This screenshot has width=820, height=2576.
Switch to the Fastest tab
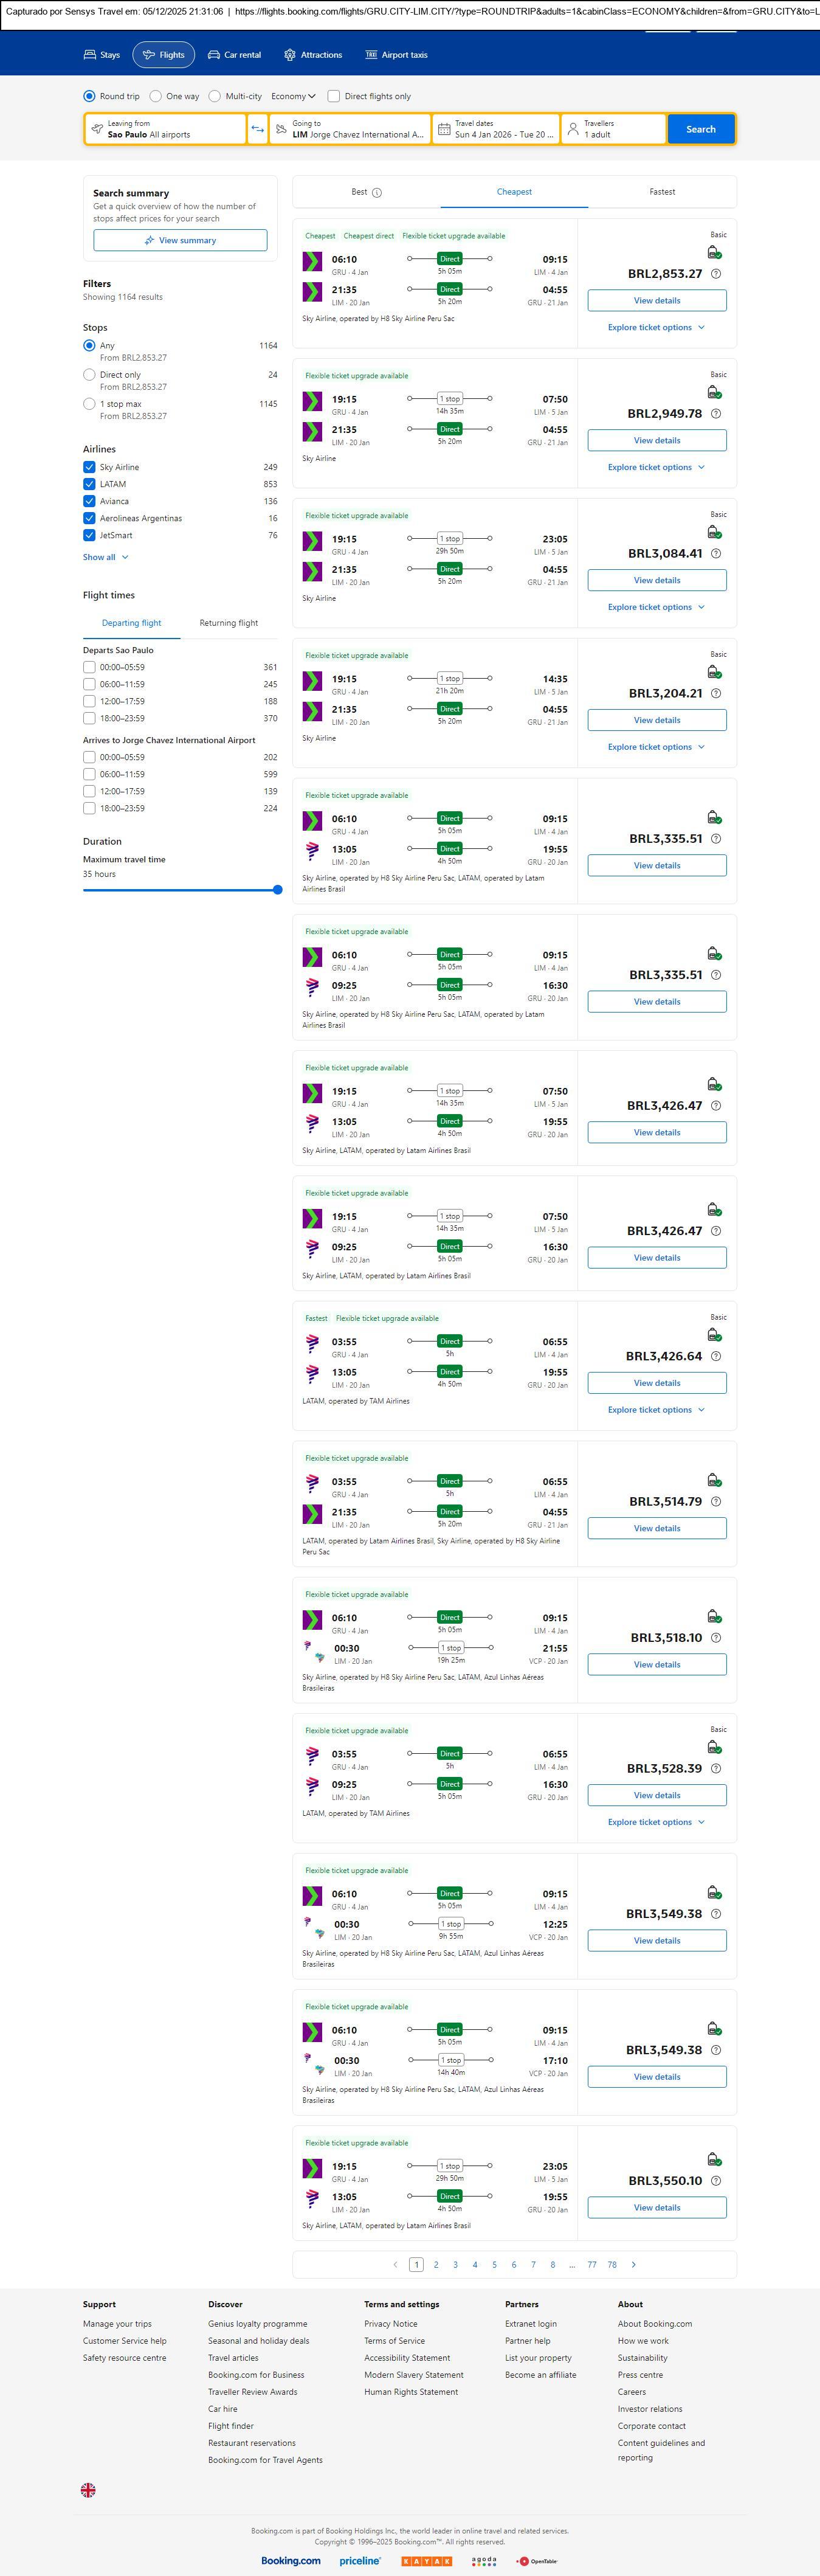(x=662, y=192)
